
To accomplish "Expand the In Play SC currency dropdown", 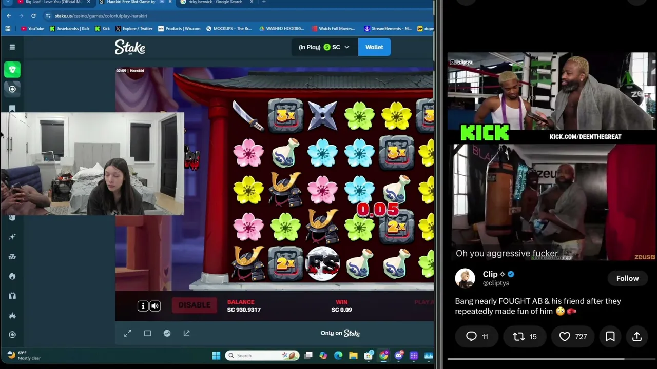I will tap(324, 47).
